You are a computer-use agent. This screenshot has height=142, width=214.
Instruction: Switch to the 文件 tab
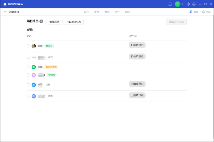point(117,12)
